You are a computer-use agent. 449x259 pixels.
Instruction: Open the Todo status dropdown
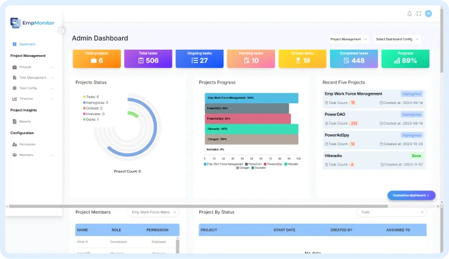click(391, 213)
